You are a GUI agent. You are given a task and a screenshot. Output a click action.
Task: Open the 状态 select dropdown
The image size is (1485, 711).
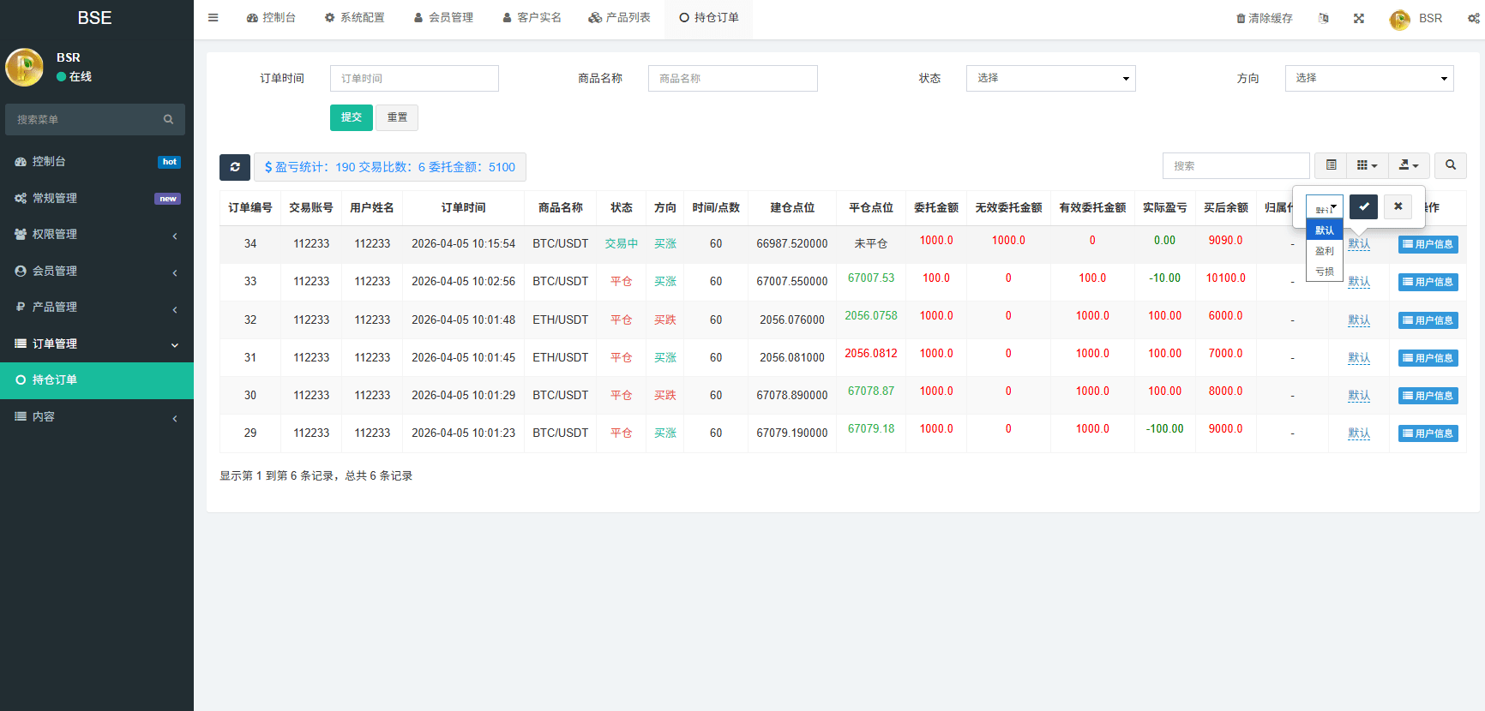(x=1050, y=79)
